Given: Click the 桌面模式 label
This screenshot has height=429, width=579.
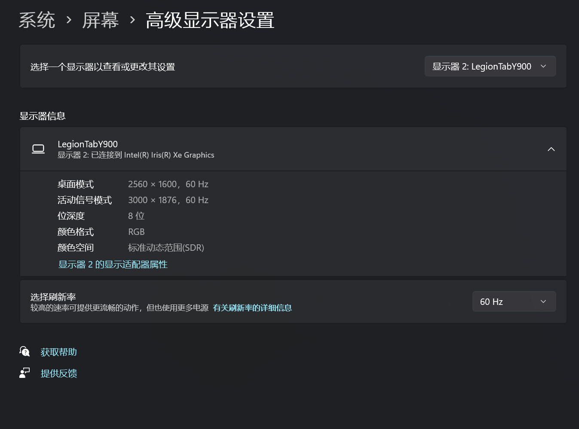Looking at the screenshot, I should [x=76, y=184].
